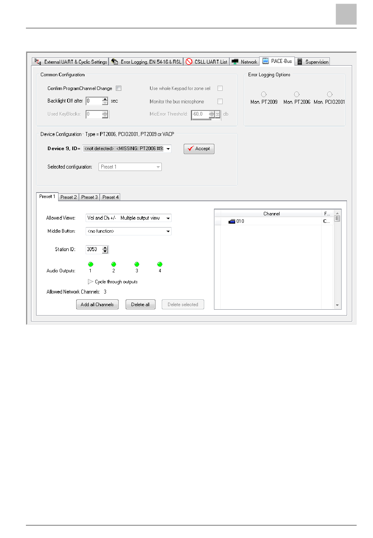Select the Preset 1 tab
The width and height of the screenshot is (373, 538).
click(47, 196)
